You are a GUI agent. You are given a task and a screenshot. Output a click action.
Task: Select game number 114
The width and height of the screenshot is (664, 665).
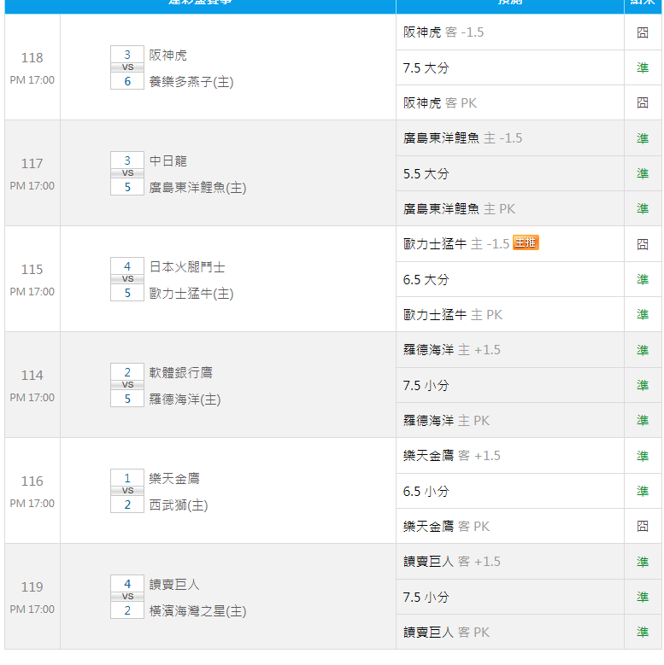click(32, 376)
